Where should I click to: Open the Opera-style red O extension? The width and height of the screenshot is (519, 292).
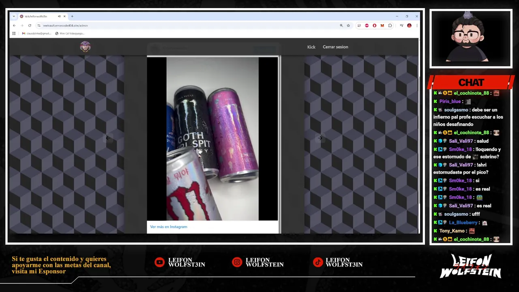point(374,26)
